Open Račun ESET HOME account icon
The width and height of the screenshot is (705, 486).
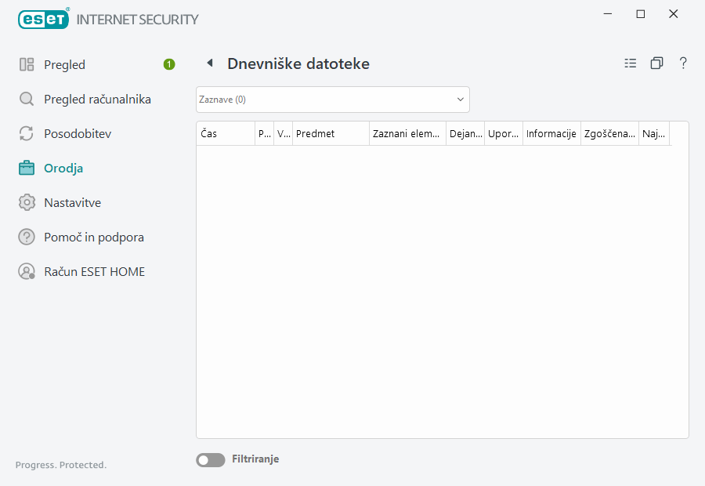tap(27, 271)
